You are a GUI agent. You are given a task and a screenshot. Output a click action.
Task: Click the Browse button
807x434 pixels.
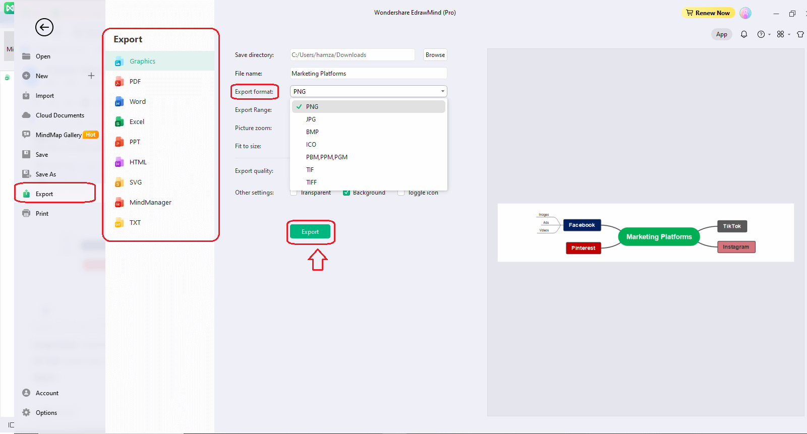point(435,55)
